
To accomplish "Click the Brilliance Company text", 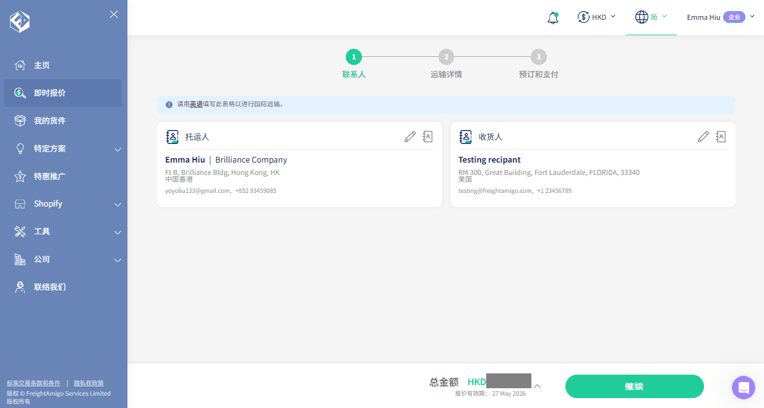I will pyautogui.click(x=251, y=159).
